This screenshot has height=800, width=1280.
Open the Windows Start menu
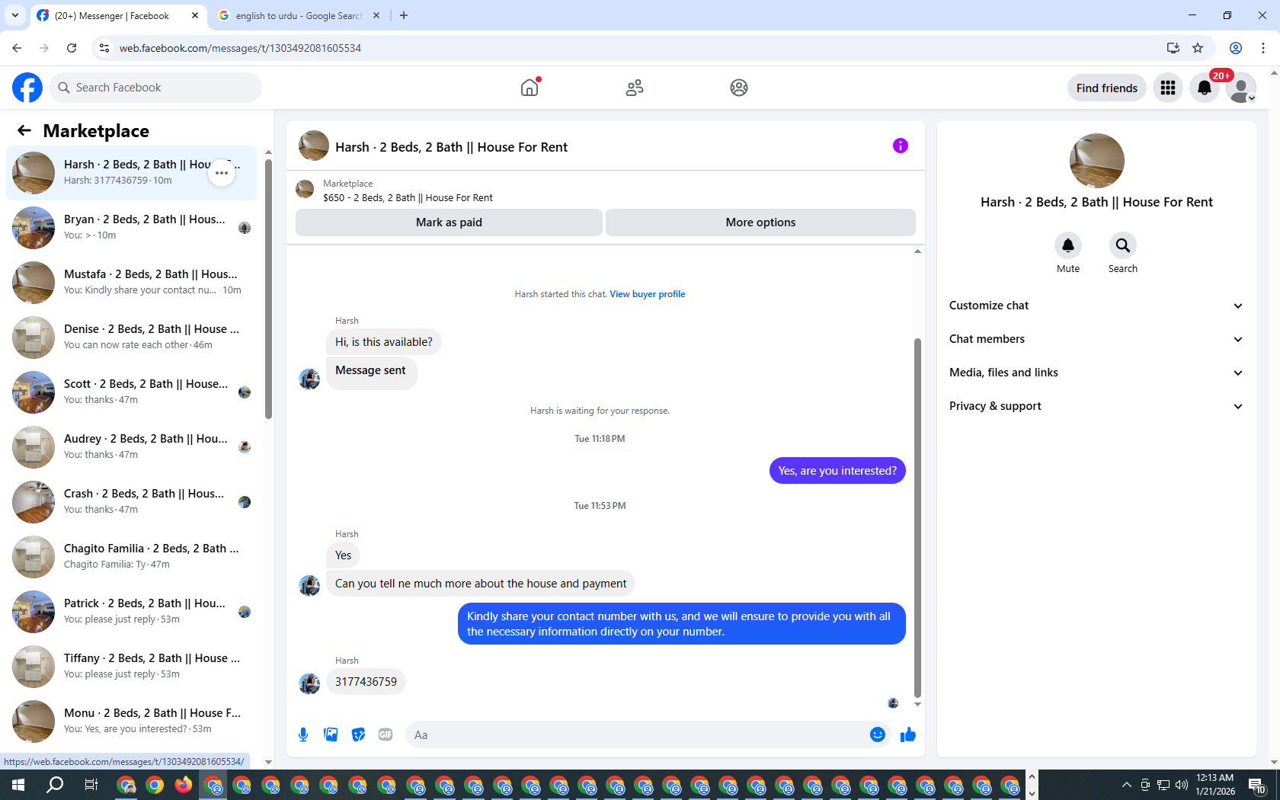coord(18,785)
